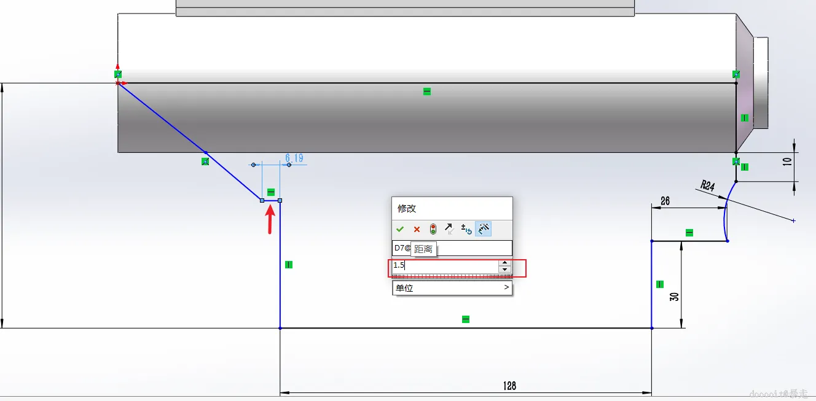Click the traffic light rebuild icon
816x401 pixels.
coord(433,229)
